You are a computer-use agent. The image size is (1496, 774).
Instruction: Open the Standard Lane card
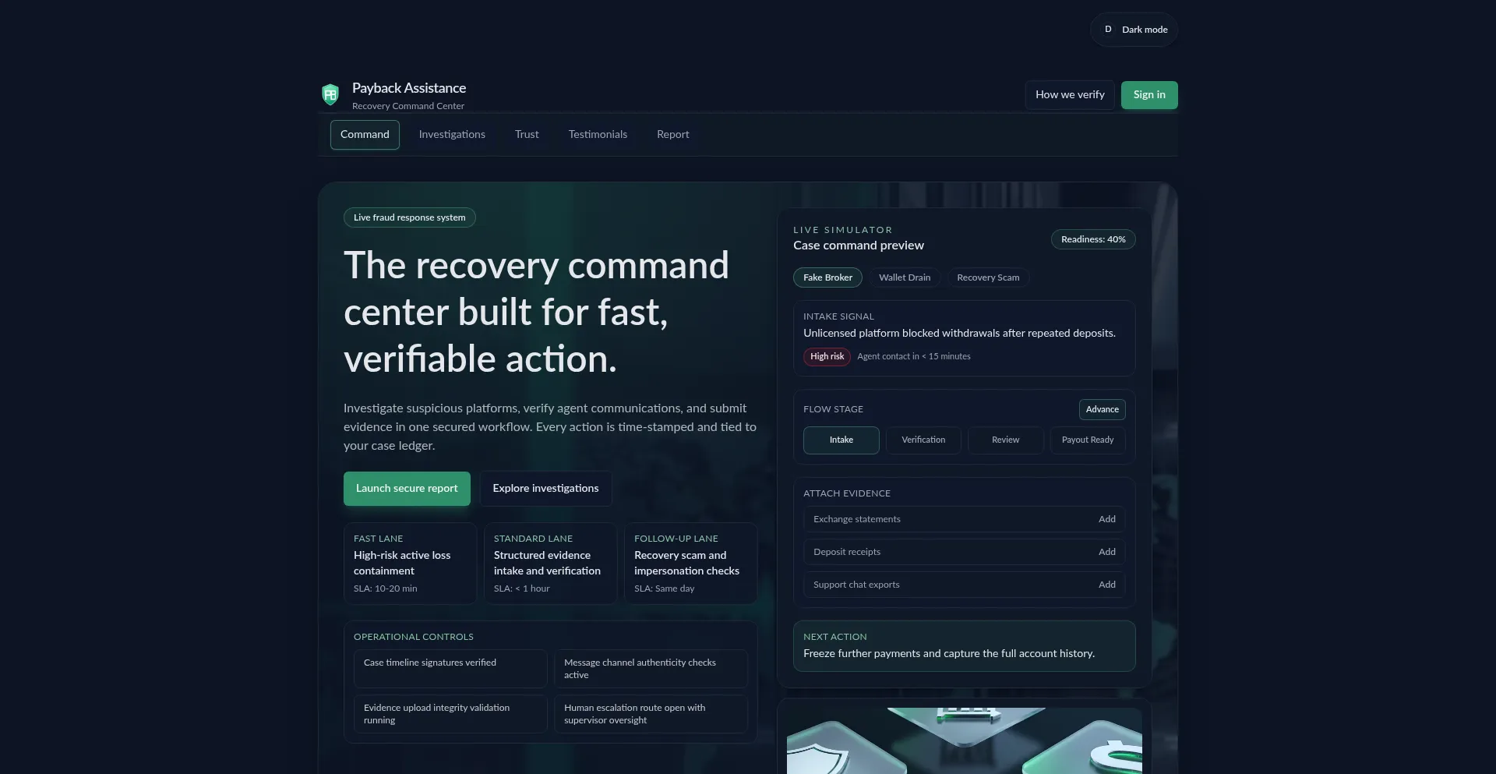pyautogui.click(x=550, y=564)
